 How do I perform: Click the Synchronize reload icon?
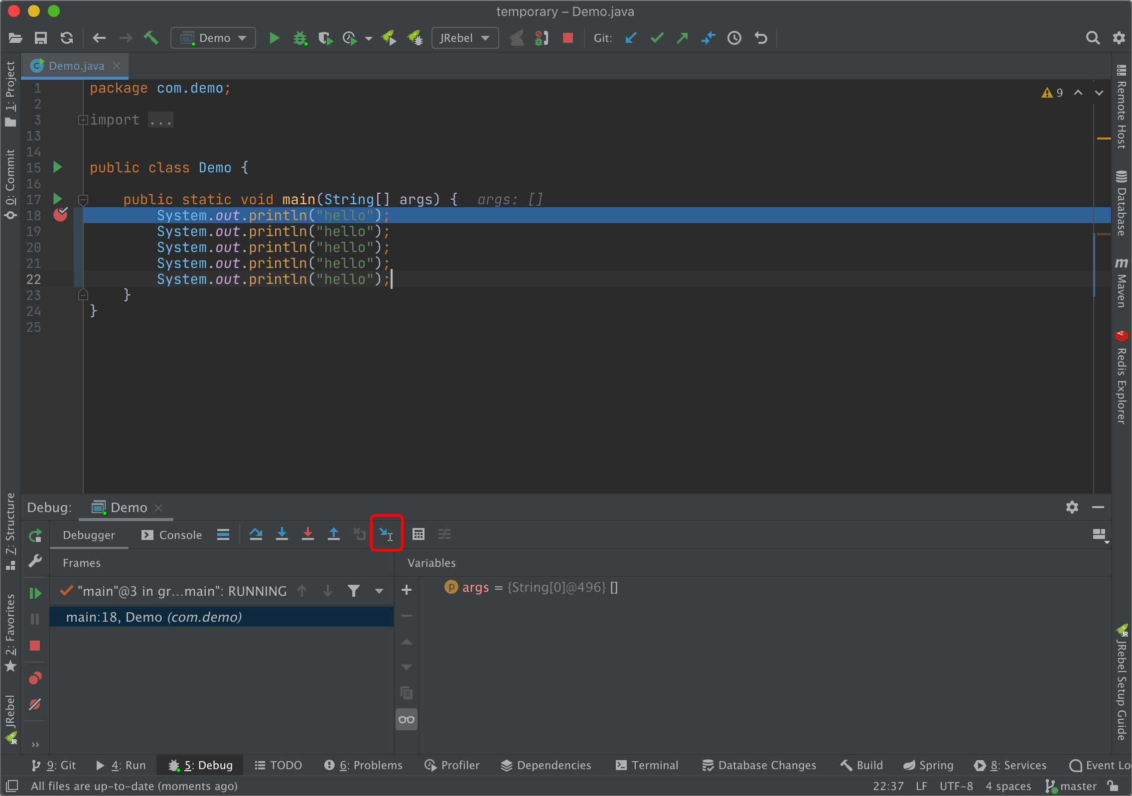pos(67,38)
